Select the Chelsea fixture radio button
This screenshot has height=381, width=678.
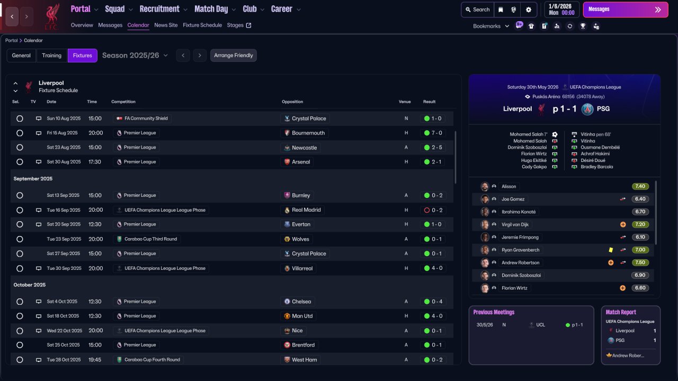pyautogui.click(x=20, y=302)
